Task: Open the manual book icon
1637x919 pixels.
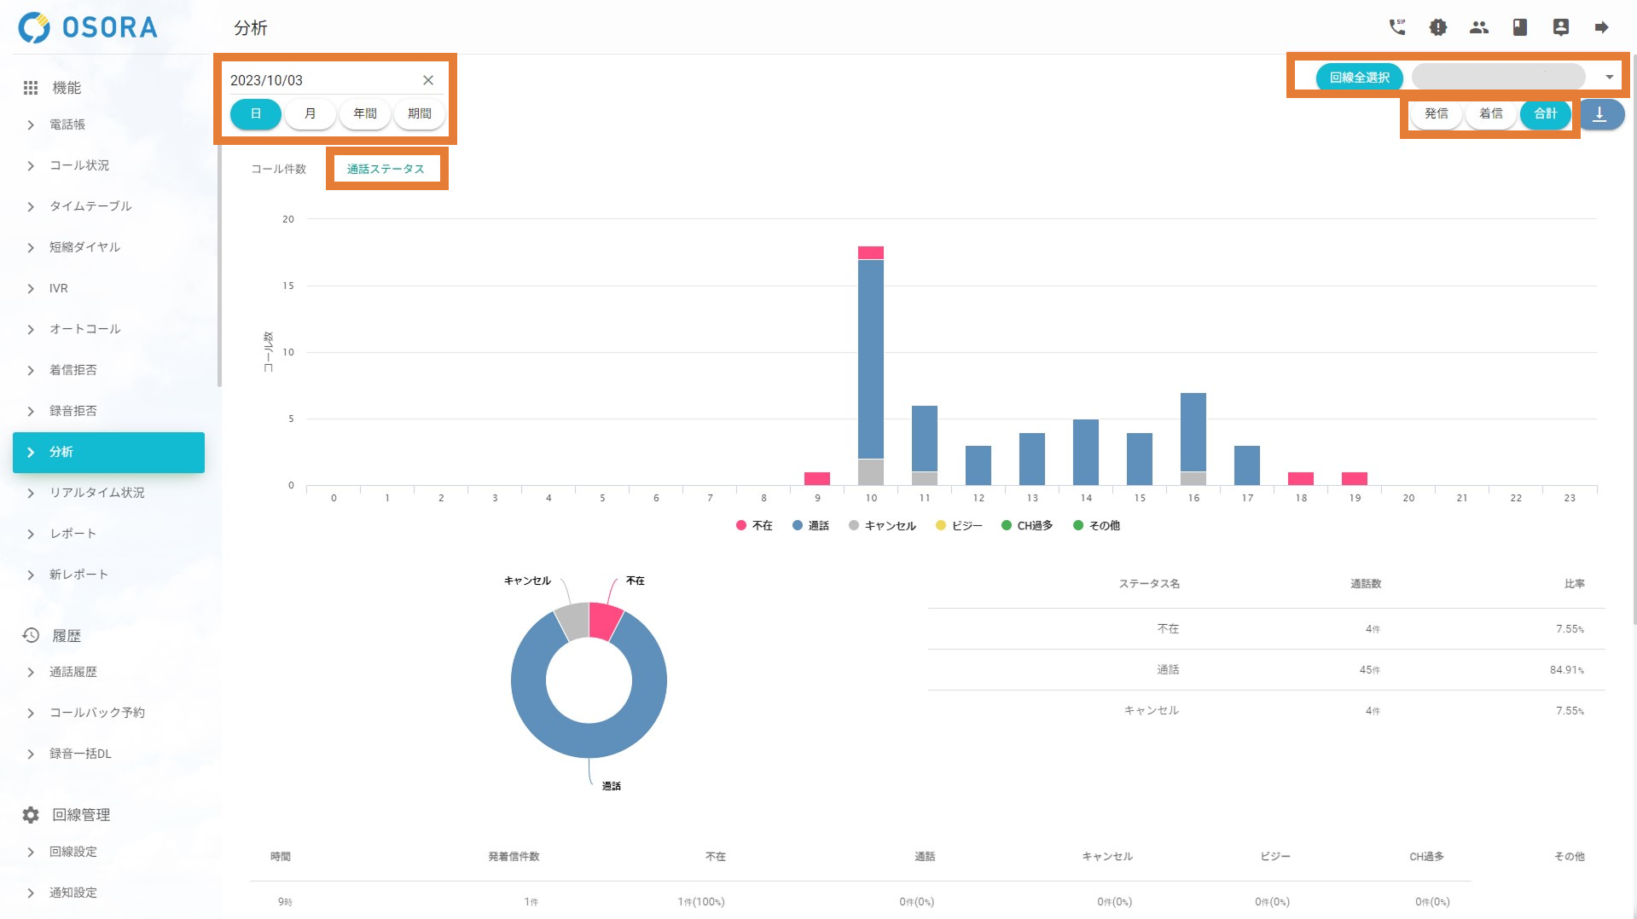Action: point(1519,27)
